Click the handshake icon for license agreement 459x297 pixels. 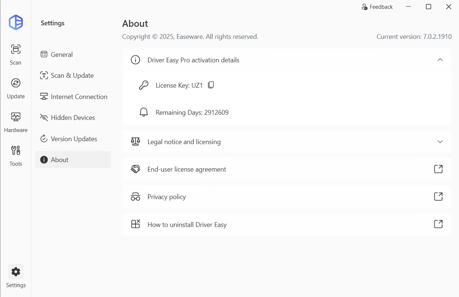(x=136, y=169)
